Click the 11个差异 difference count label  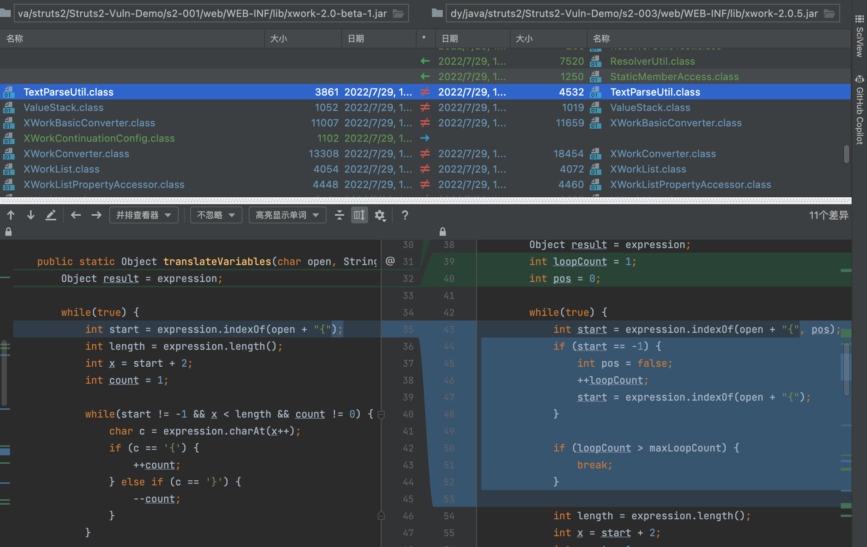click(x=829, y=215)
